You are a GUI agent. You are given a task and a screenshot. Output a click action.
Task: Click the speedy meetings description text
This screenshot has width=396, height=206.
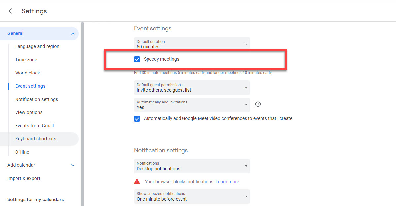pos(203,73)
